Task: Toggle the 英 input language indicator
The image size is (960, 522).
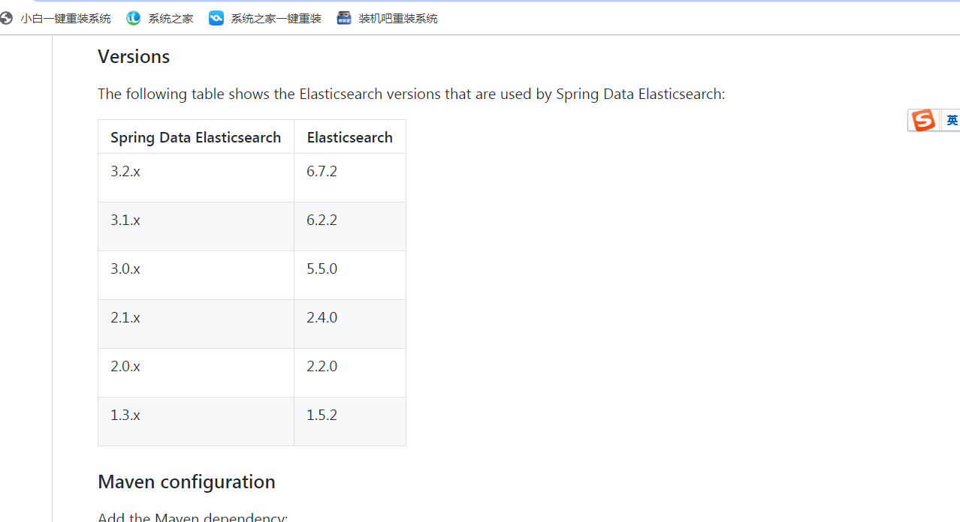Action: pos(951,120)
